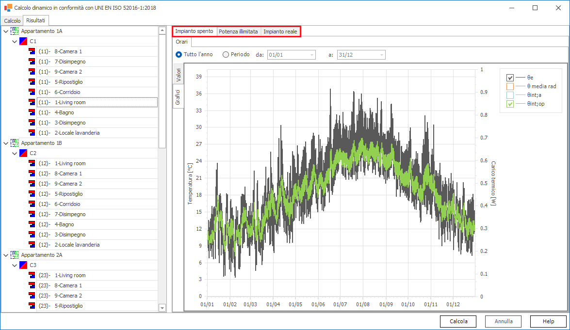
Task: Click the icon beside 4-Bagno under C1
Action: coord(32,112)
